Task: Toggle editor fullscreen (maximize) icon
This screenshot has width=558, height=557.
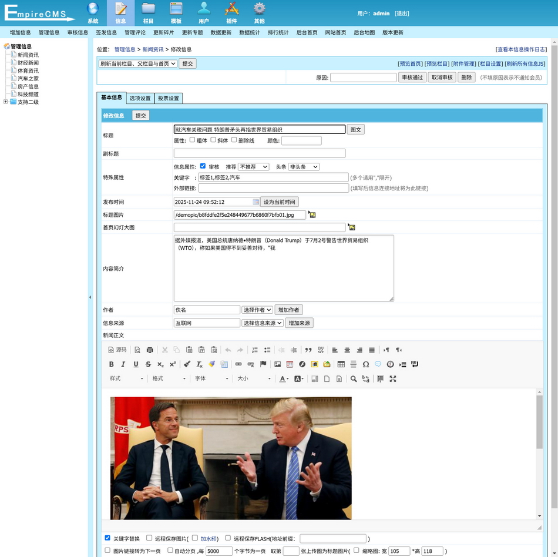Action: tap(393, 379)
